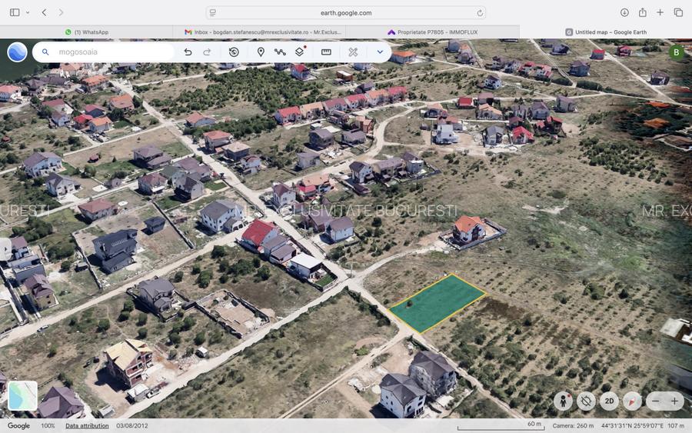Click the compass to reset north

(632, 401)
